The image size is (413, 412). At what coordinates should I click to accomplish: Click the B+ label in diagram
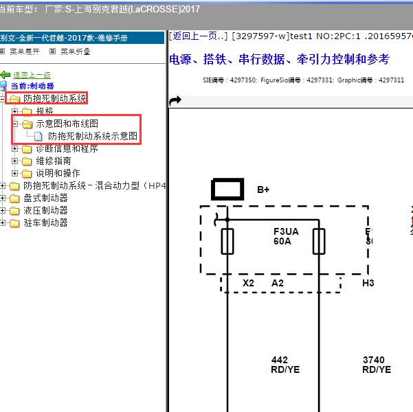tap(263, 190)
